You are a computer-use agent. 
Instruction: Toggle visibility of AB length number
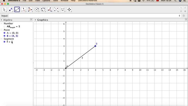click(x=4, y=26)
